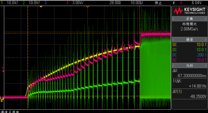
Task: Select the pink channel 4 DC 10.0:1 row
Action: tap(190, 60)
